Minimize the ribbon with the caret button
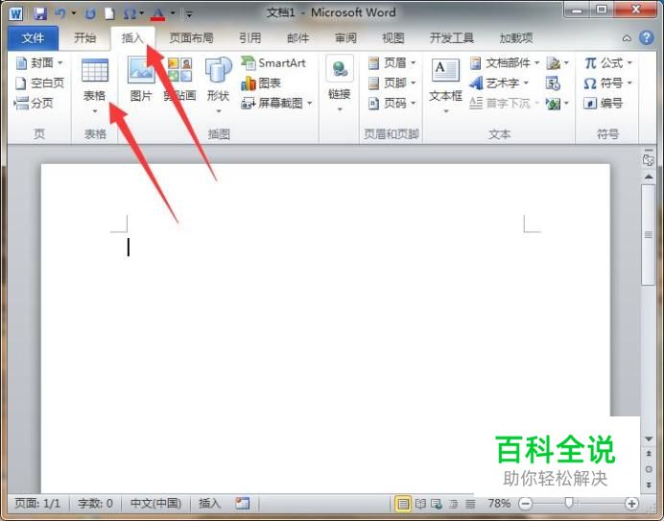 (627, 38)
